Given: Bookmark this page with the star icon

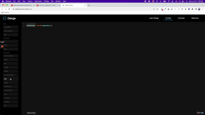Looking at the screenshot, I should tap(157, 9).
